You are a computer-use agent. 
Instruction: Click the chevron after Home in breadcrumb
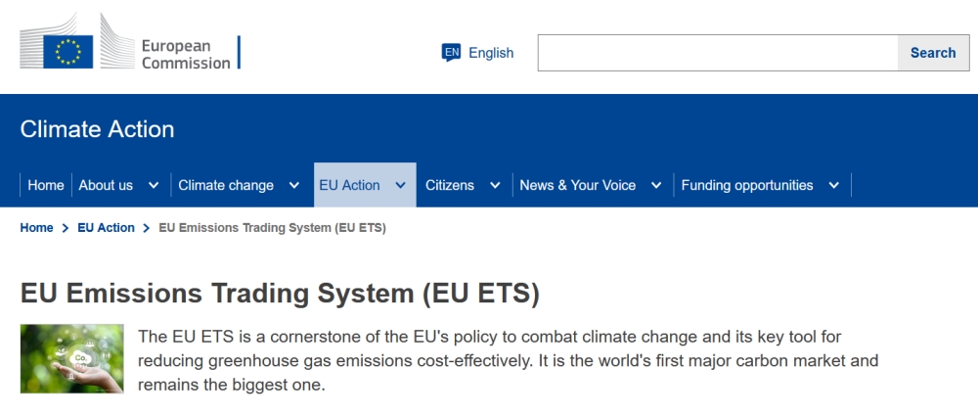tap(66, 228)
